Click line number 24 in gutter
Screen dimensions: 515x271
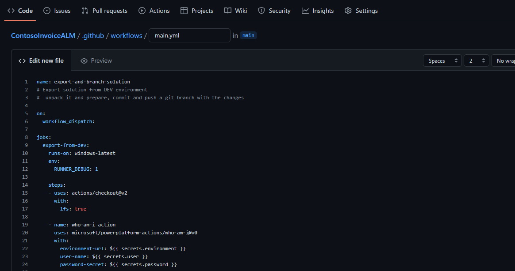25,264
